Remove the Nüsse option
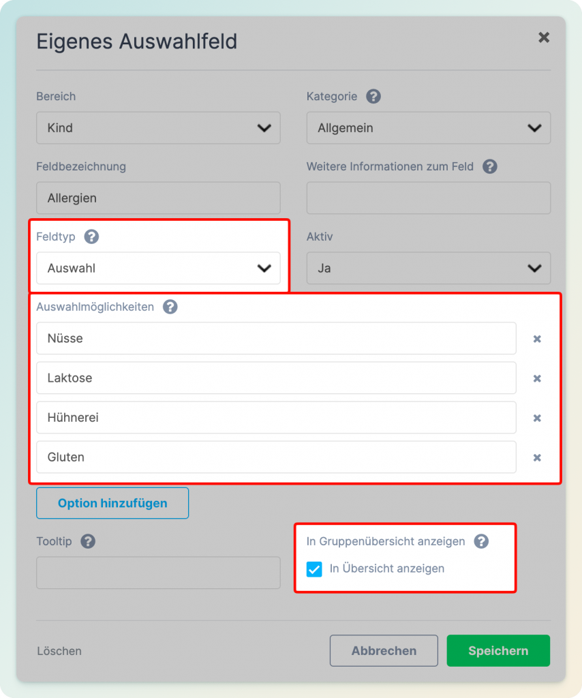The image size is (582, 698). 537,339
